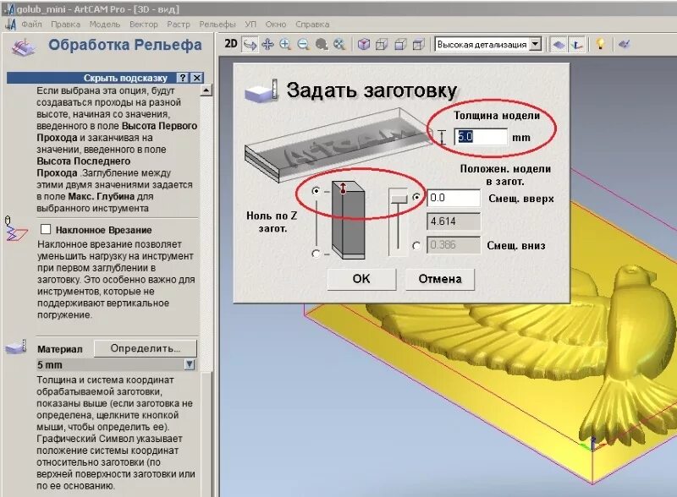Expand the 5 mm material arrow
This screenshot has height=497, width=677.
click(189, 364)
